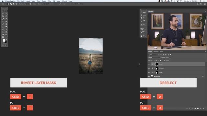Click the Add layer mask icon
The height and width of the screenshot is (116, 207).
(192, 109)
